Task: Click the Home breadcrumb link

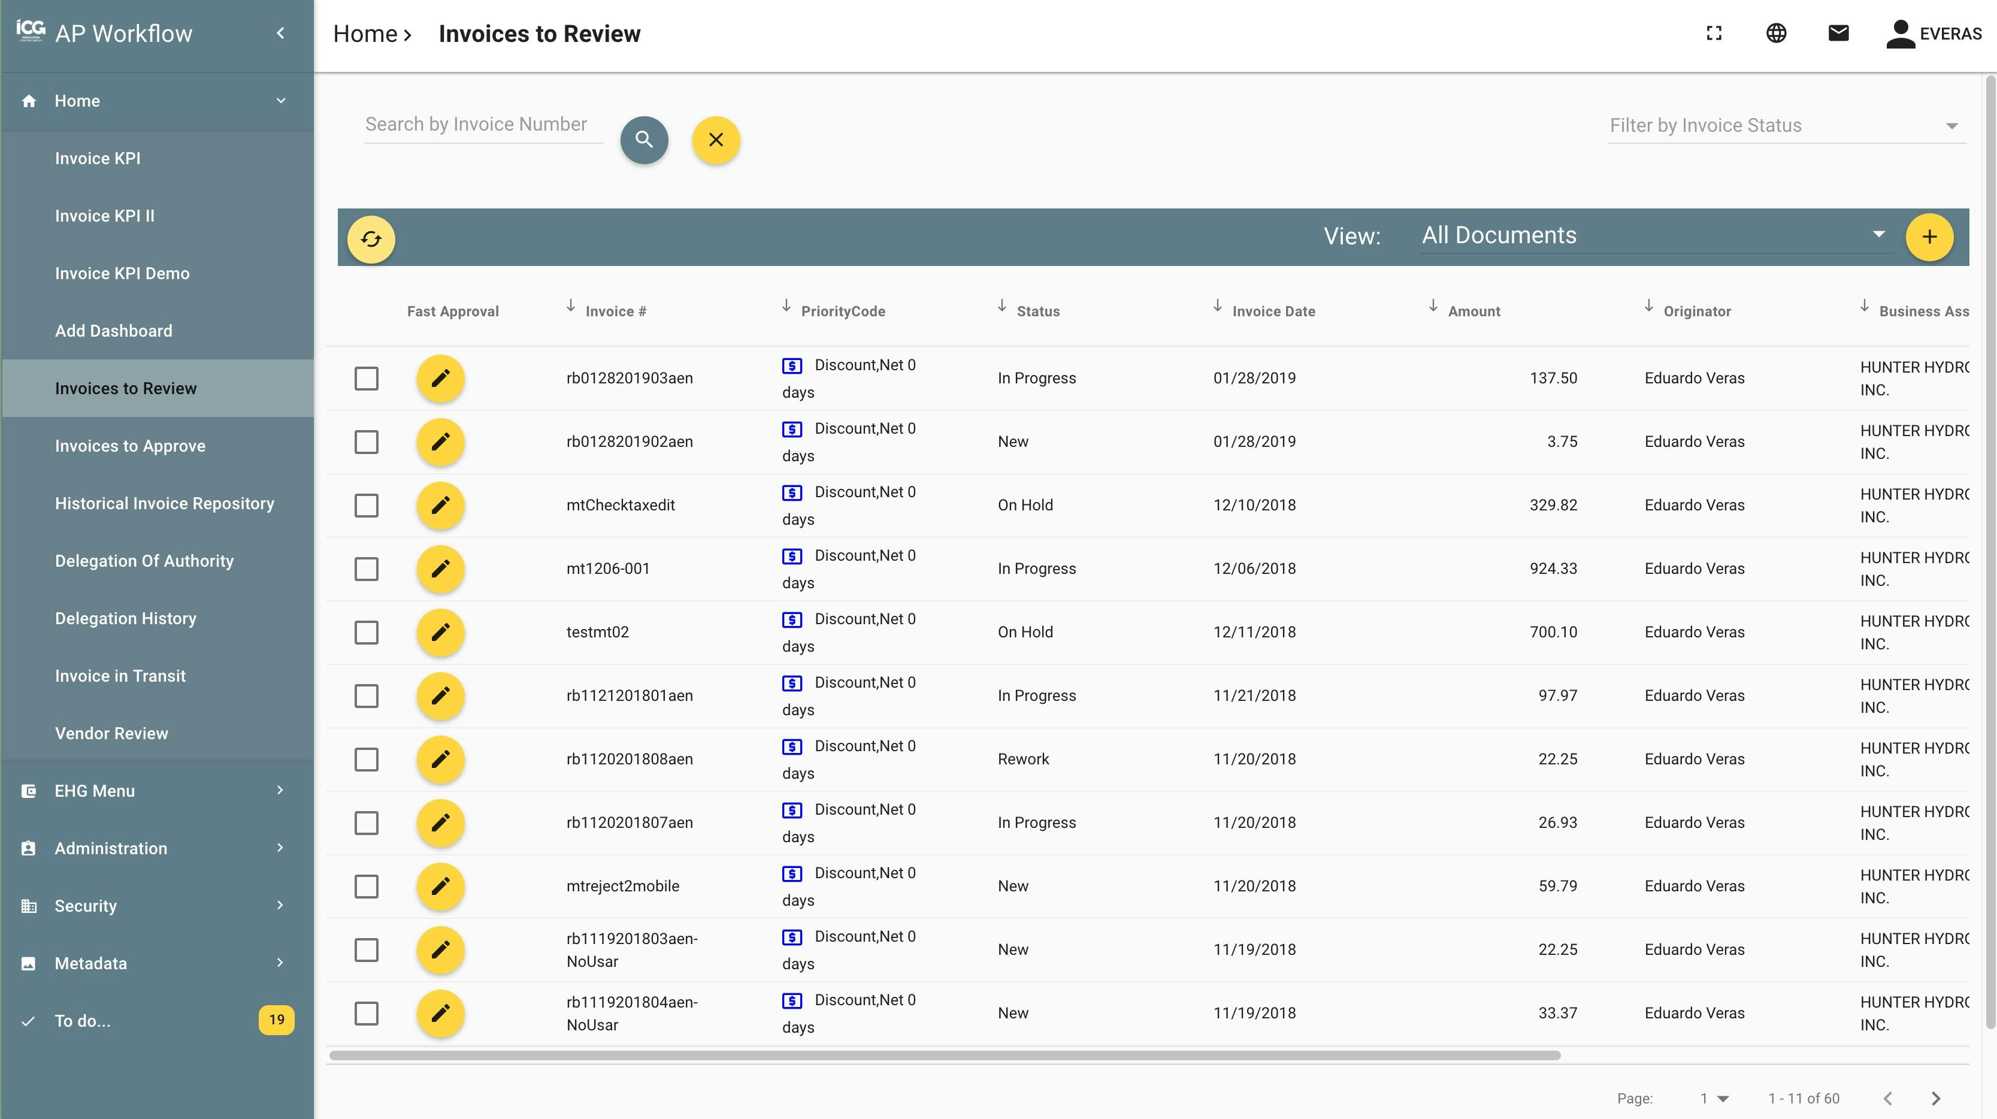Action: 365,34
